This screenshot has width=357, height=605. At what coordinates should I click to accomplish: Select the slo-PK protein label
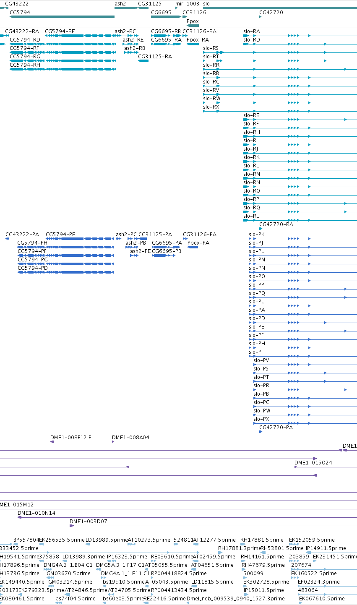[257, 235]
